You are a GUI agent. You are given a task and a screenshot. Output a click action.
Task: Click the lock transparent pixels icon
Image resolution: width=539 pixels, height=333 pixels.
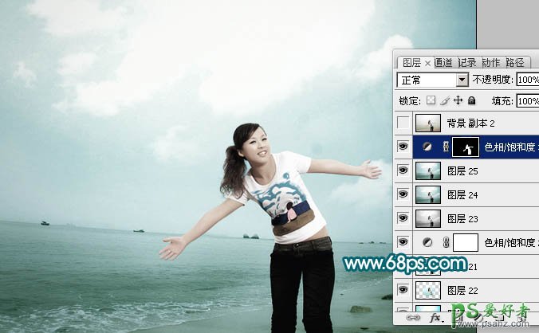432,101
